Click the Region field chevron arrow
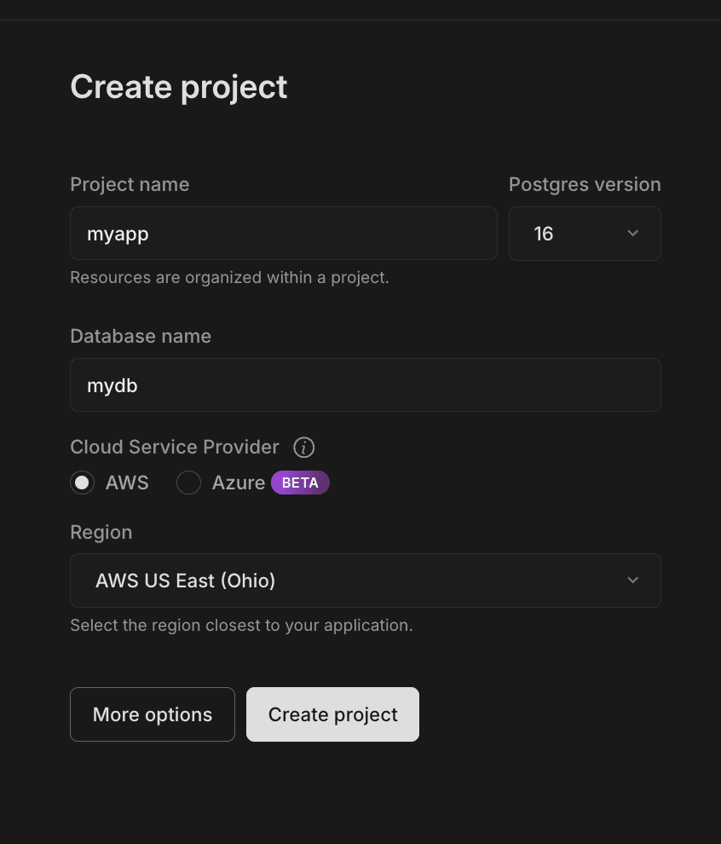Viewport: 721px width, 844px height. click(632, 581)
